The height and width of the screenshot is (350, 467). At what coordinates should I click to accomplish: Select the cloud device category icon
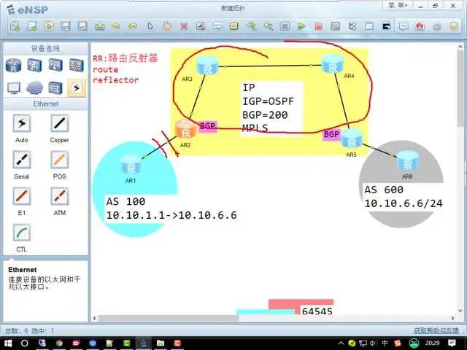point(34,87)
